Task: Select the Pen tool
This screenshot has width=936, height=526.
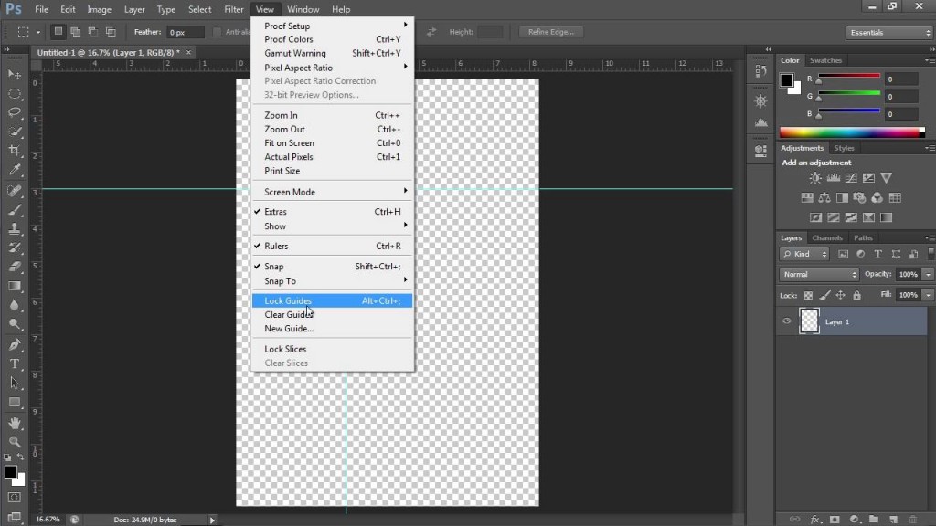Action: (15, 345)
